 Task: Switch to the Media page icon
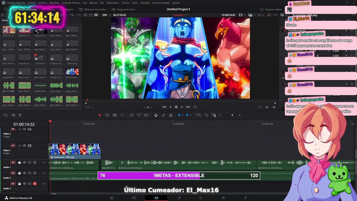pos(112,198)
